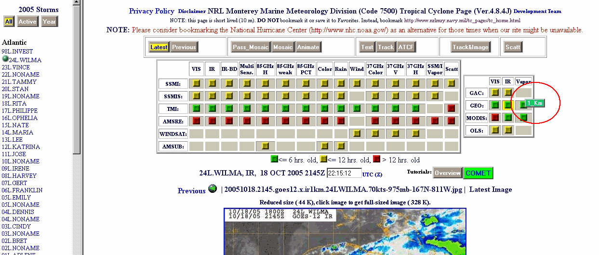Select the AMSRE Rain red product icon

tap(341, 121)
